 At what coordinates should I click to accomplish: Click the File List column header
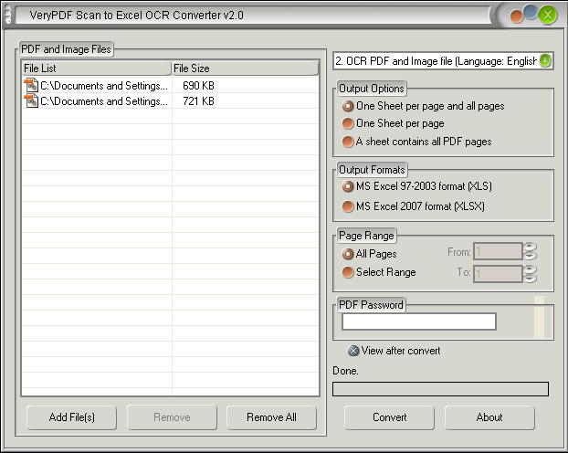pos(96,68)
